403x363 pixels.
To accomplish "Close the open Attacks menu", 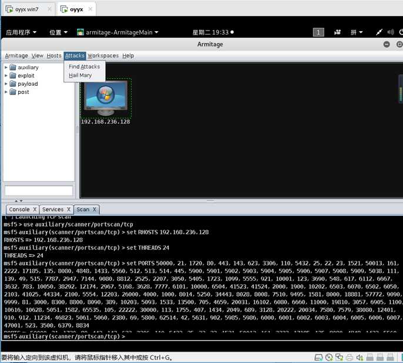I will 75,56.
